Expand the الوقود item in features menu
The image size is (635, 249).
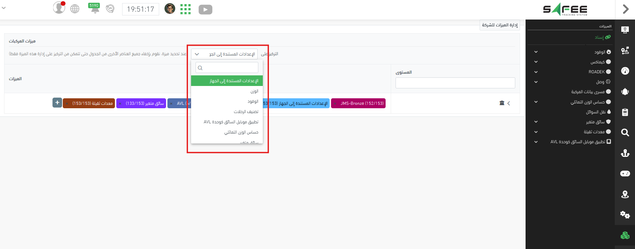536,52
